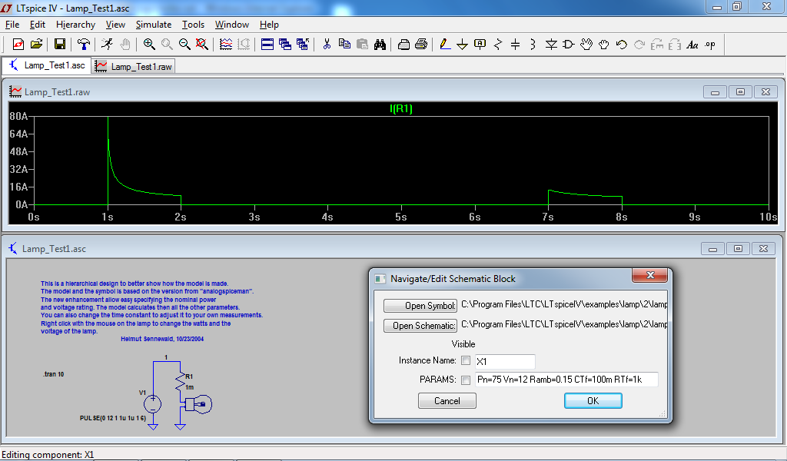
Task: Open the Tools menu
Action: pos(193,25)
